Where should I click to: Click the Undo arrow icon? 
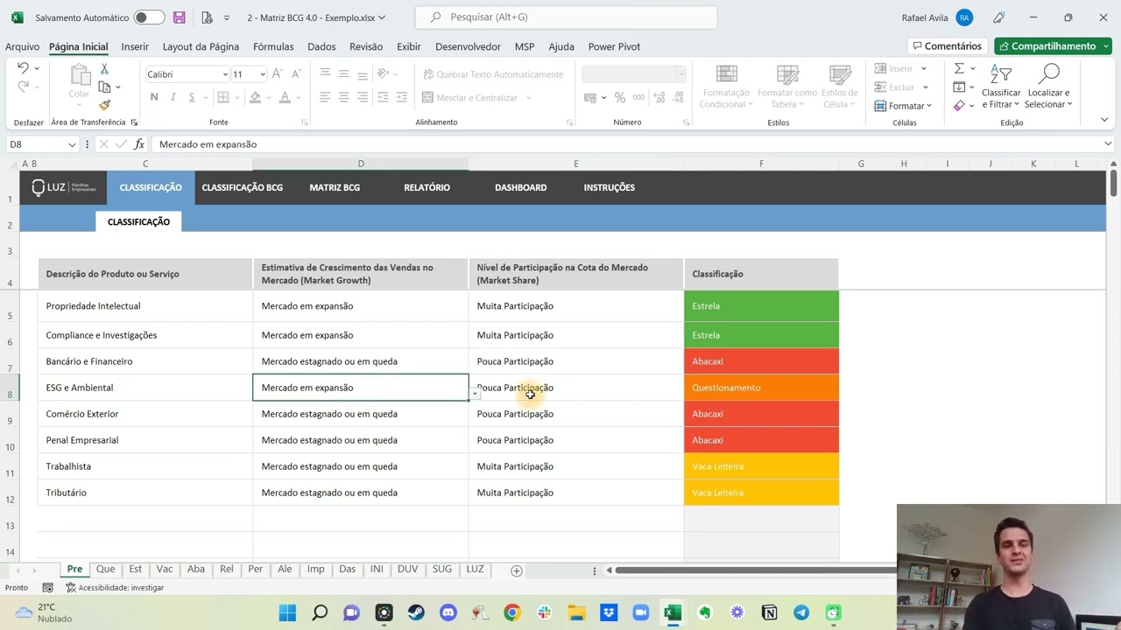(23, 68)
